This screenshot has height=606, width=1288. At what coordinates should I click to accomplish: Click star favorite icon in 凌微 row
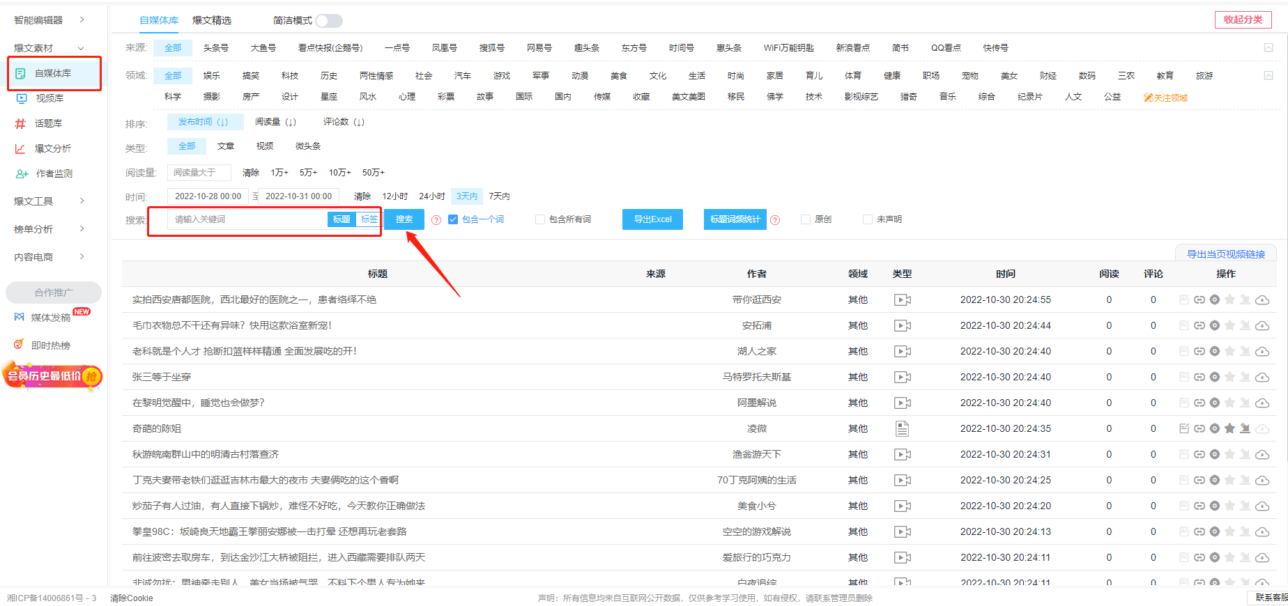tap(1229, 429)
